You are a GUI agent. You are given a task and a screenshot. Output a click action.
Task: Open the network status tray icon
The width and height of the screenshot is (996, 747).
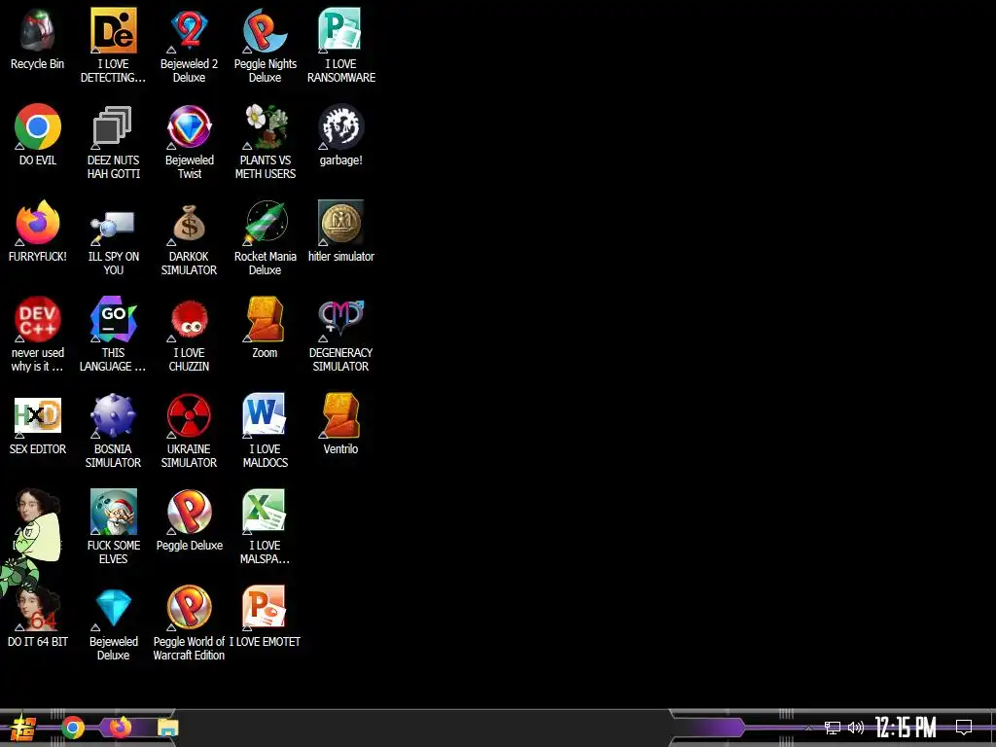[833, 728]
